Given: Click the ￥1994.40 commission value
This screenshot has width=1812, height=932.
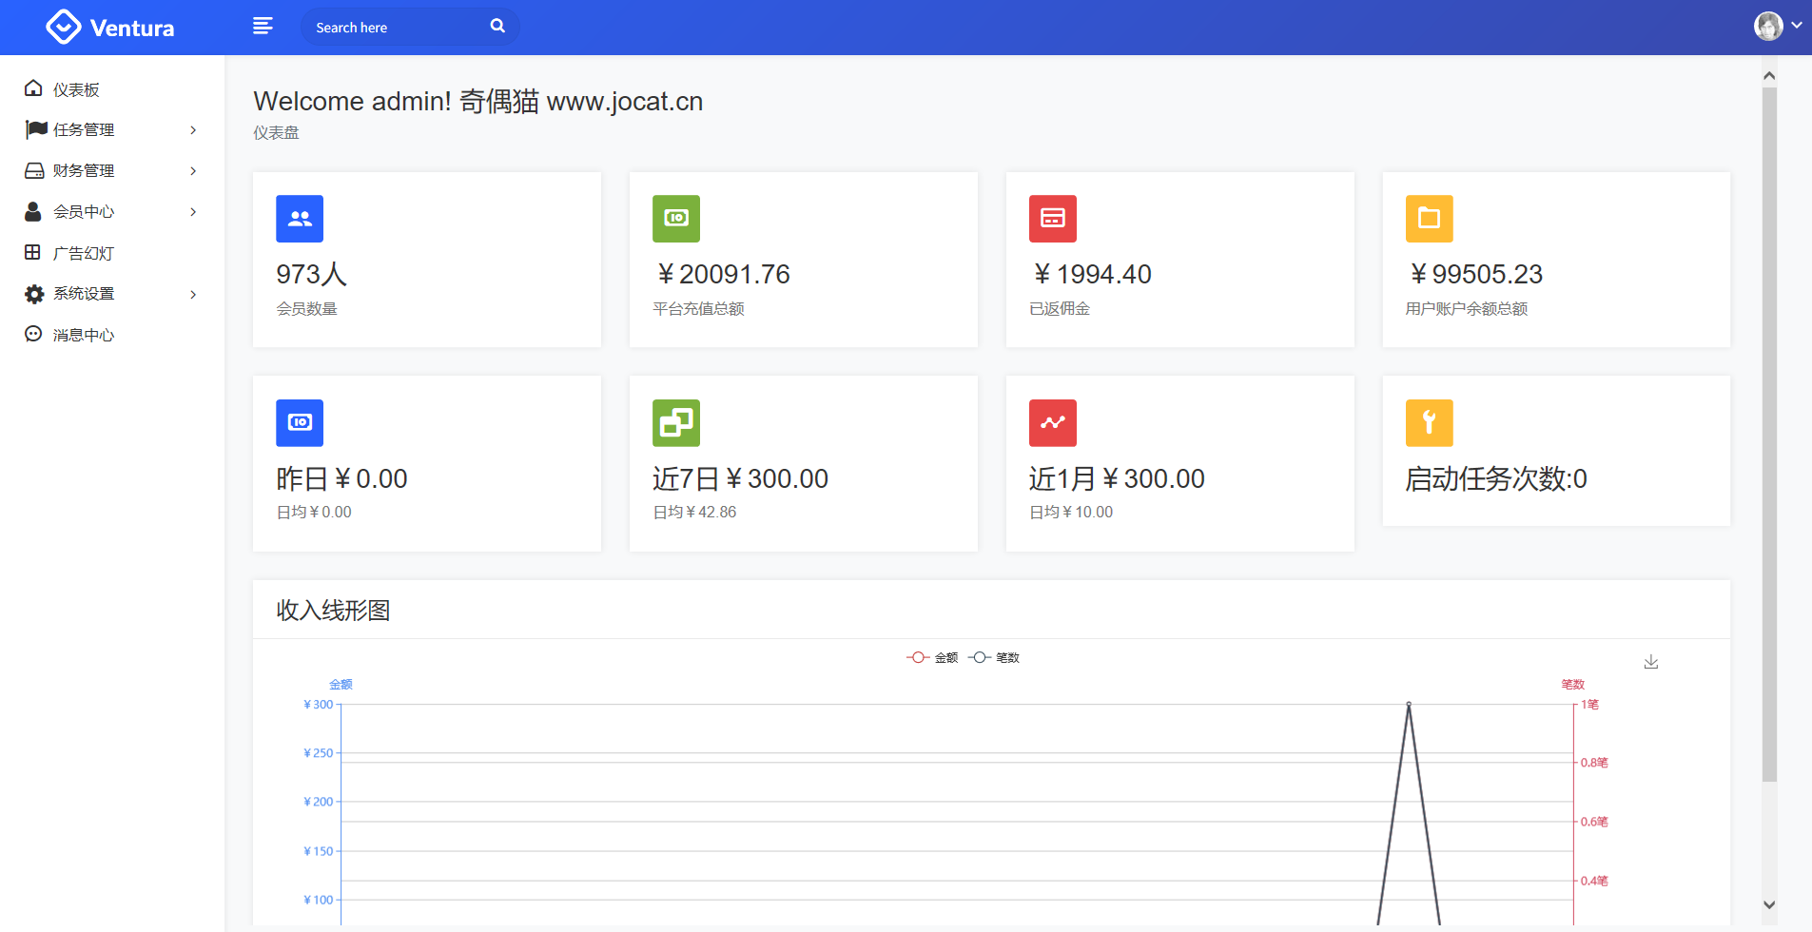Looking at the screenshot, I should (x=1091, y=274).
